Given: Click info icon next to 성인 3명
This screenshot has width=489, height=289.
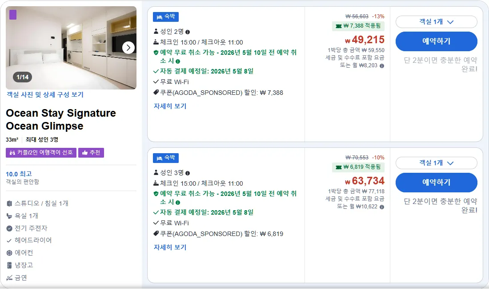Looking at the screenshot, I should click(x=188, y=173).
